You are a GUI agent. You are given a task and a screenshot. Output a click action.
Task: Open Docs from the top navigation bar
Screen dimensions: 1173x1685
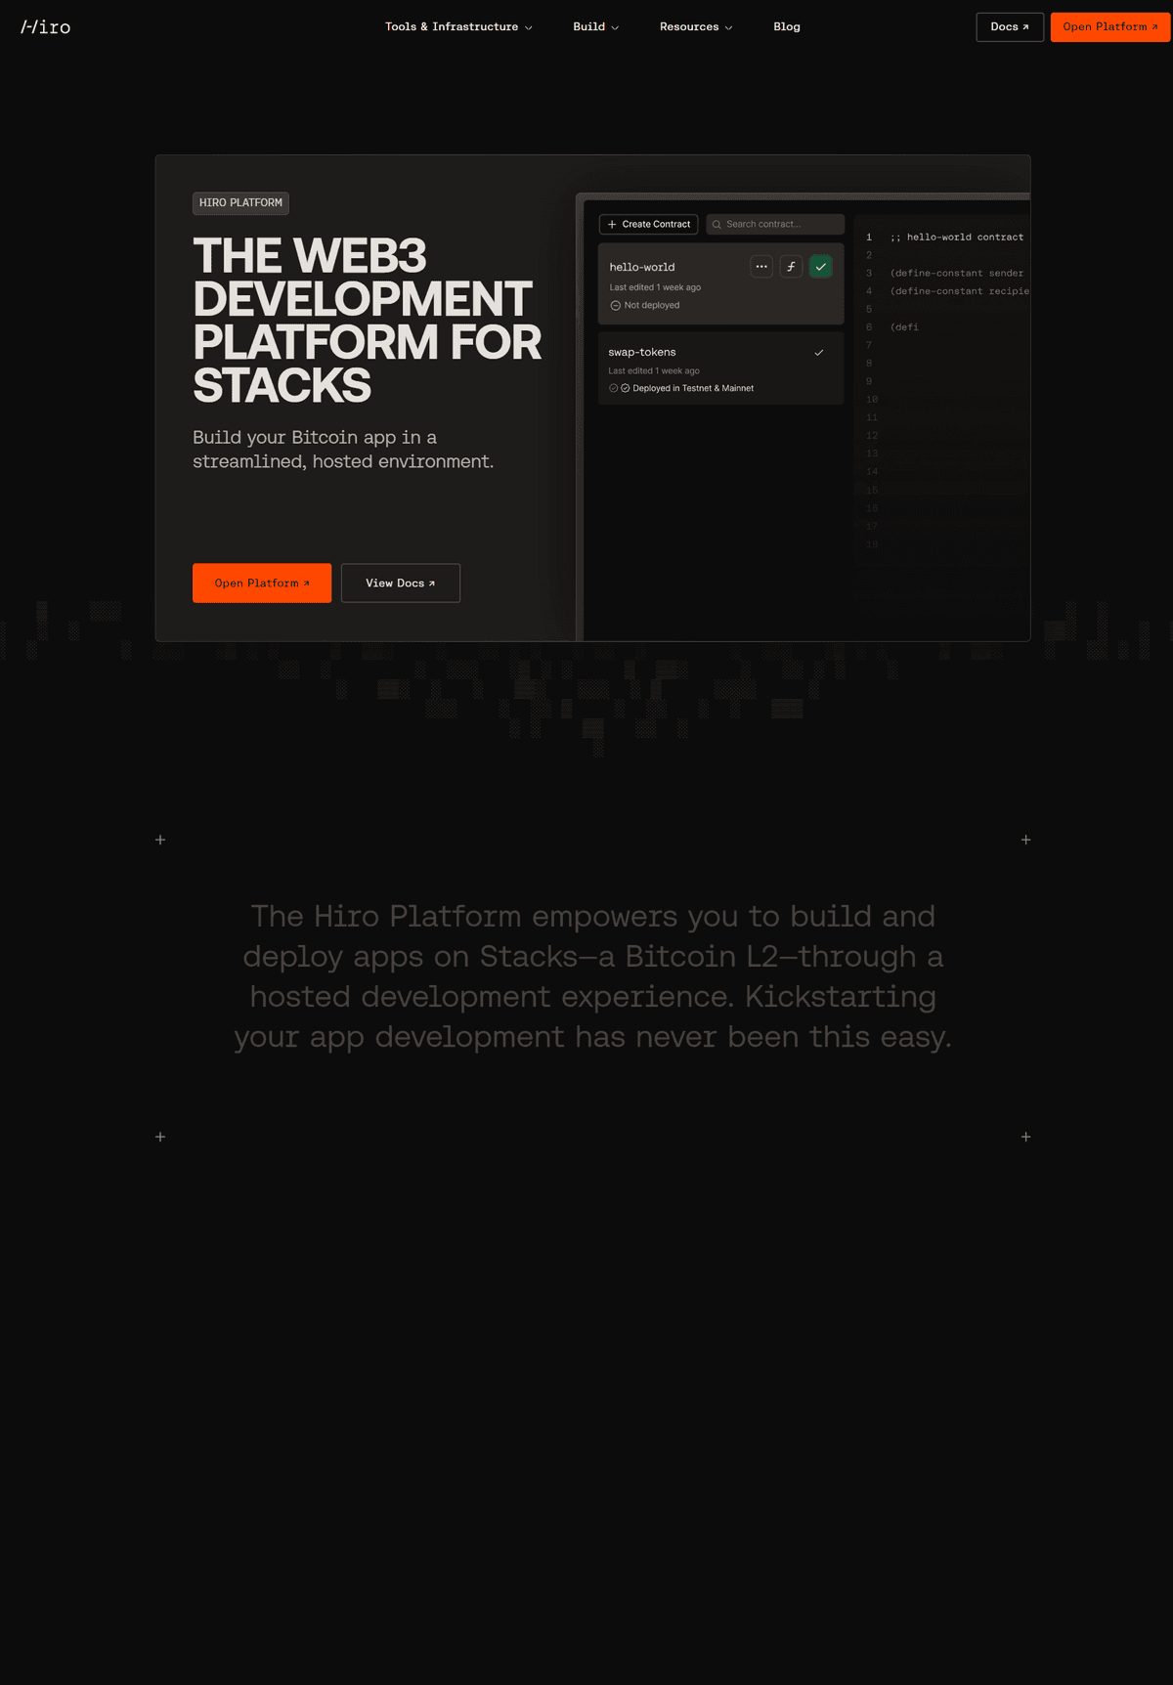pos(1010,26)
